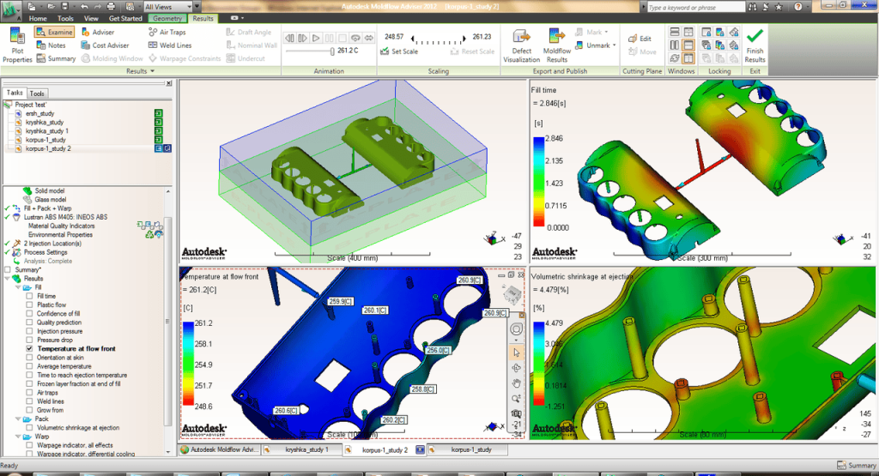Click the animation frame slider handle

pyautogui.click(x=332, y=51)
